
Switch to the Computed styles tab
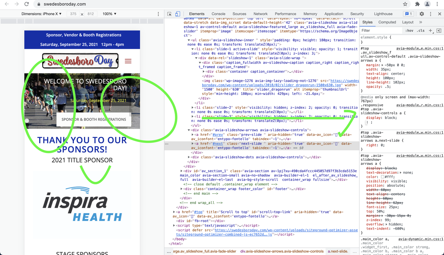pos(387,22)
